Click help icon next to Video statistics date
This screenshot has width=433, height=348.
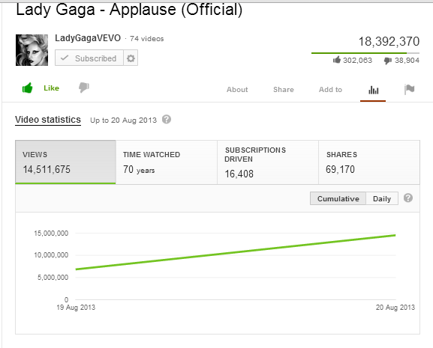167,120
